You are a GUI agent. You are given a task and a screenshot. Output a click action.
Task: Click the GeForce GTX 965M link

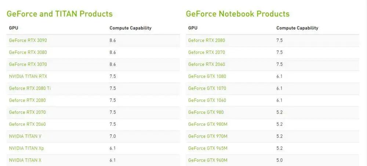208,148
